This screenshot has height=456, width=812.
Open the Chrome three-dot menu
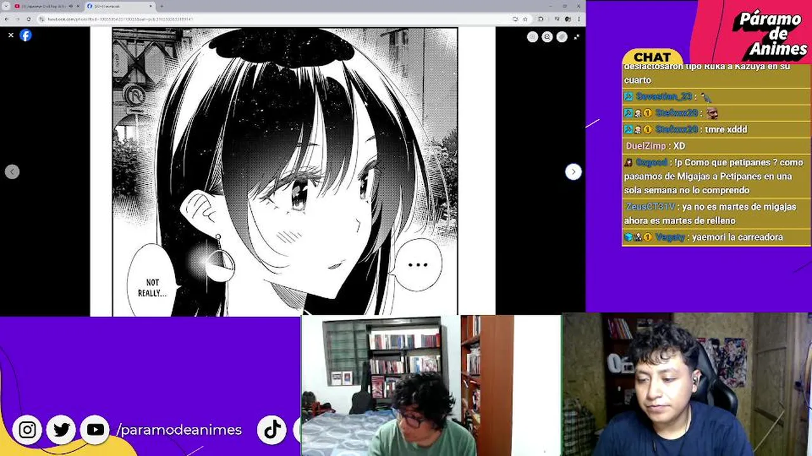point(579,19)
